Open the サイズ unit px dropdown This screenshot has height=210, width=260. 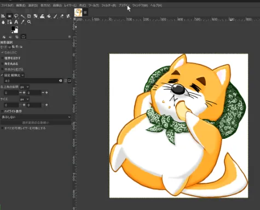(24, 100)
